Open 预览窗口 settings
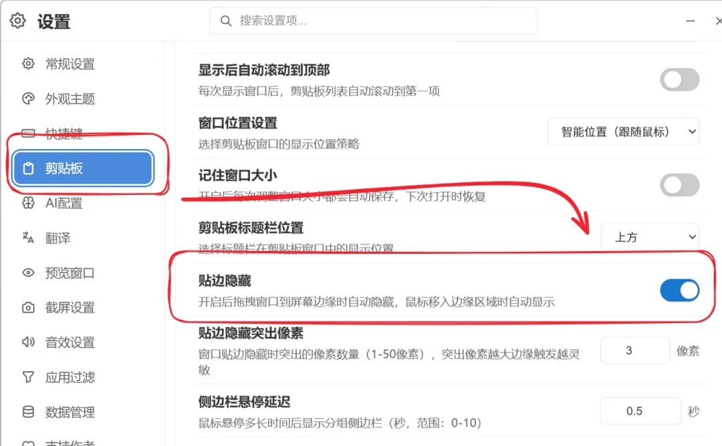722x446 pixels. 83,272
